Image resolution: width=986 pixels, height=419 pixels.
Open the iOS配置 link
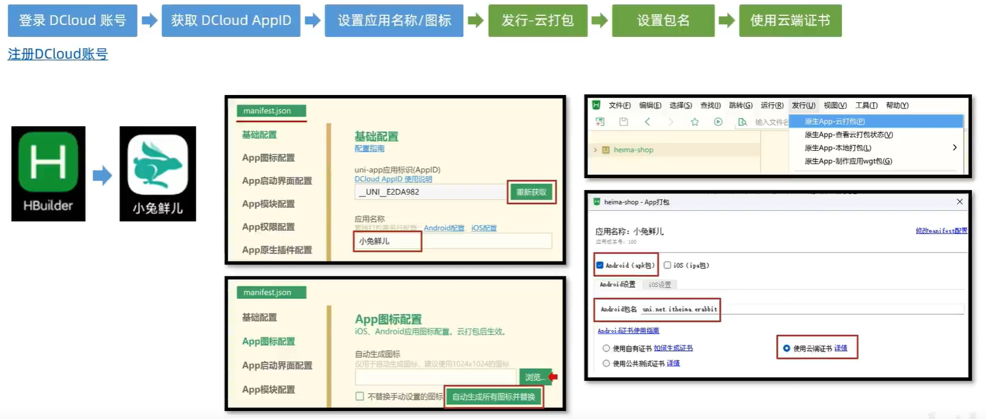pos(484,228)
